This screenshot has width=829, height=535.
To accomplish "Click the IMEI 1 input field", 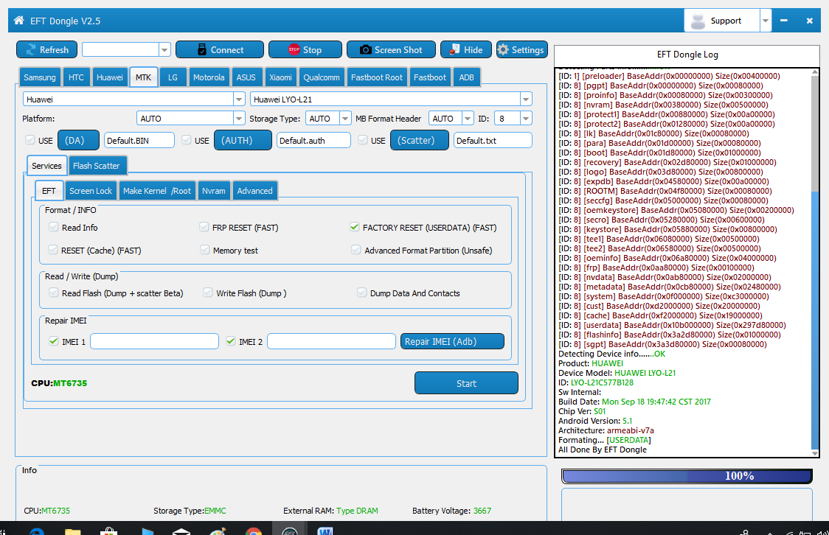I will pos(154,341).
